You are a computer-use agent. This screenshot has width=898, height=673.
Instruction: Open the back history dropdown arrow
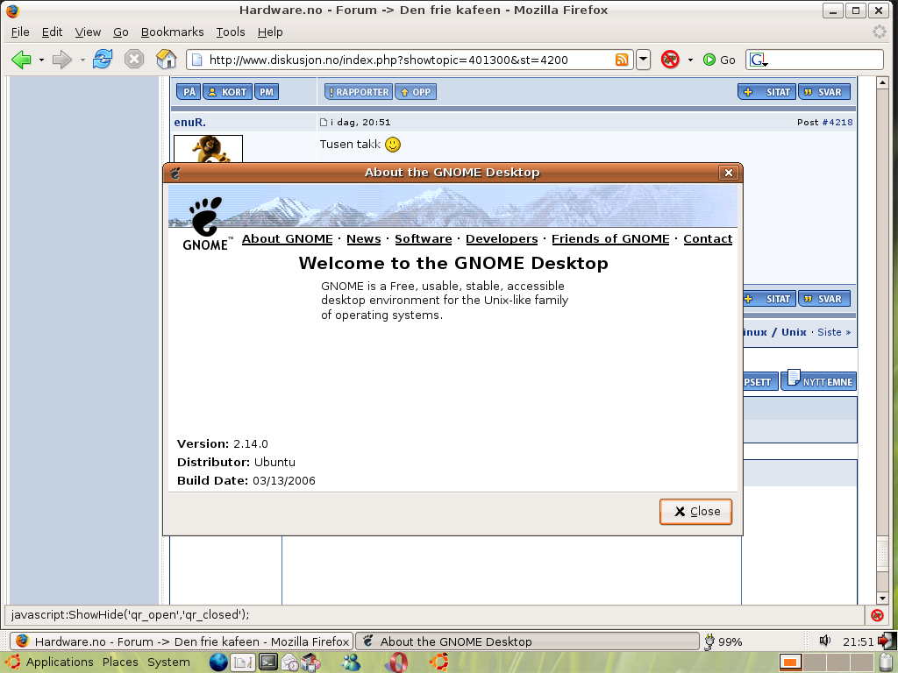(x=41, y=60)
